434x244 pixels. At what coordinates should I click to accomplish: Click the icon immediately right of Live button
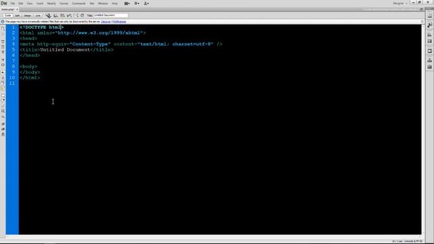click(x=48, y=16)
